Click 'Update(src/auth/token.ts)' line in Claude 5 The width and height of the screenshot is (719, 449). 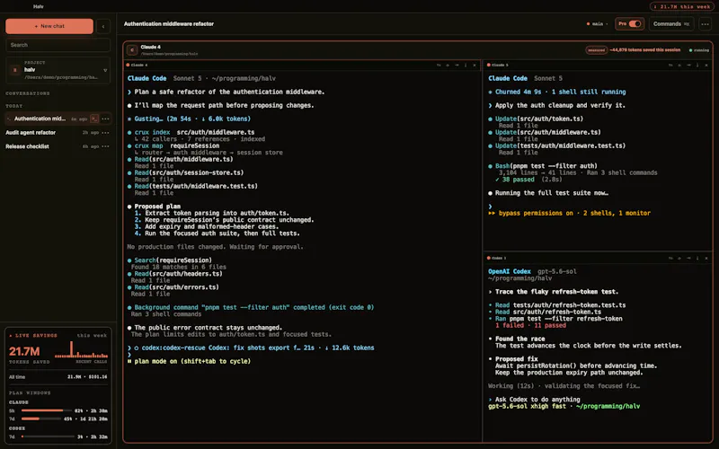coord(536,119)
